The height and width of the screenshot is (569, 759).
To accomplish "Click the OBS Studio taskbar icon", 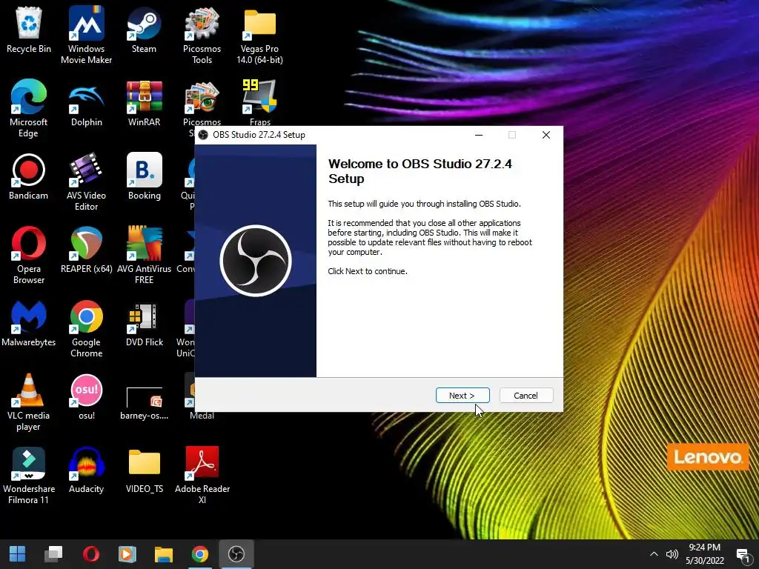I will tap(236, 554).
